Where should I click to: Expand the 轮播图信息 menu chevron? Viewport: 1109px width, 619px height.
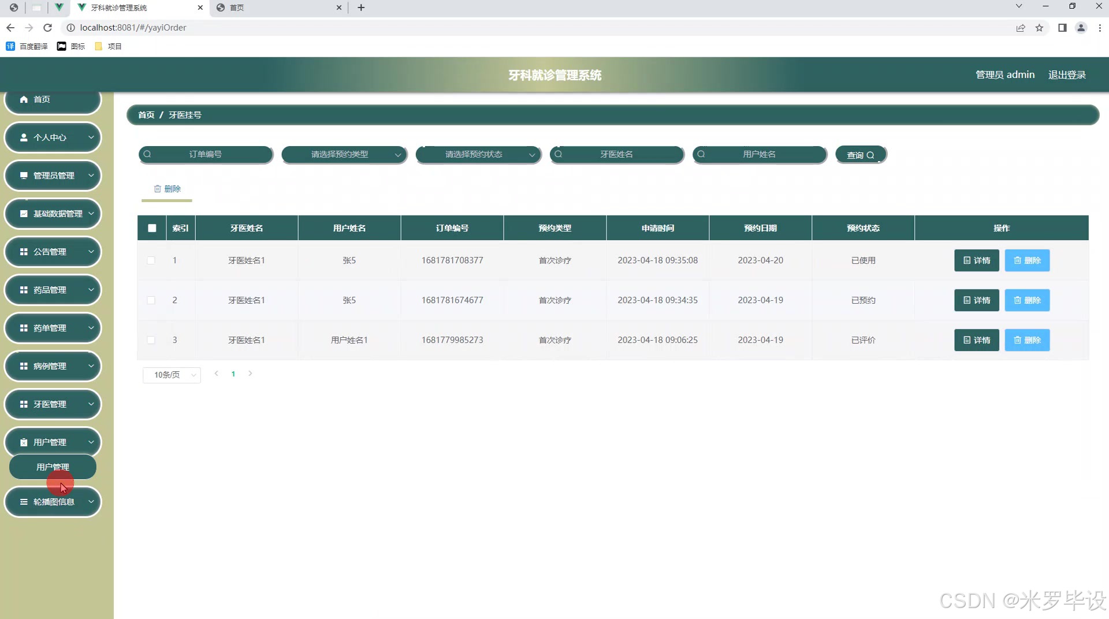[91, 502]
